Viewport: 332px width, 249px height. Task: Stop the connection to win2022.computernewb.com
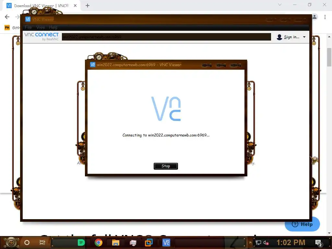coord(166,166)
